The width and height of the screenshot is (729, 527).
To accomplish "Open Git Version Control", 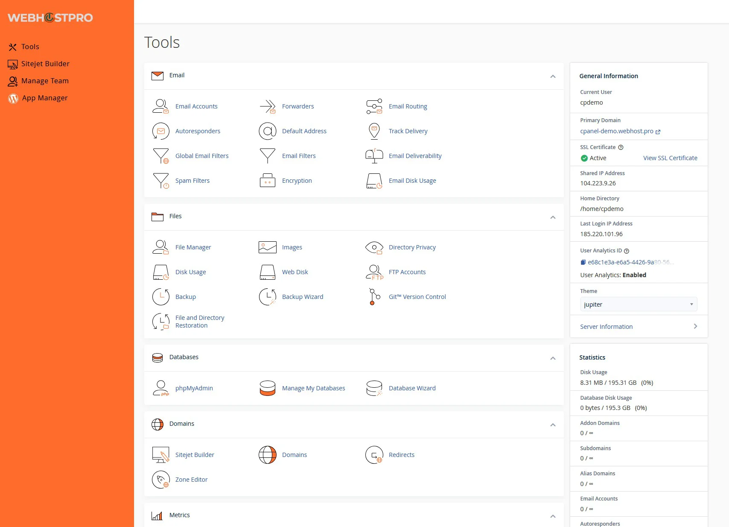I will (x=417, y=297).
